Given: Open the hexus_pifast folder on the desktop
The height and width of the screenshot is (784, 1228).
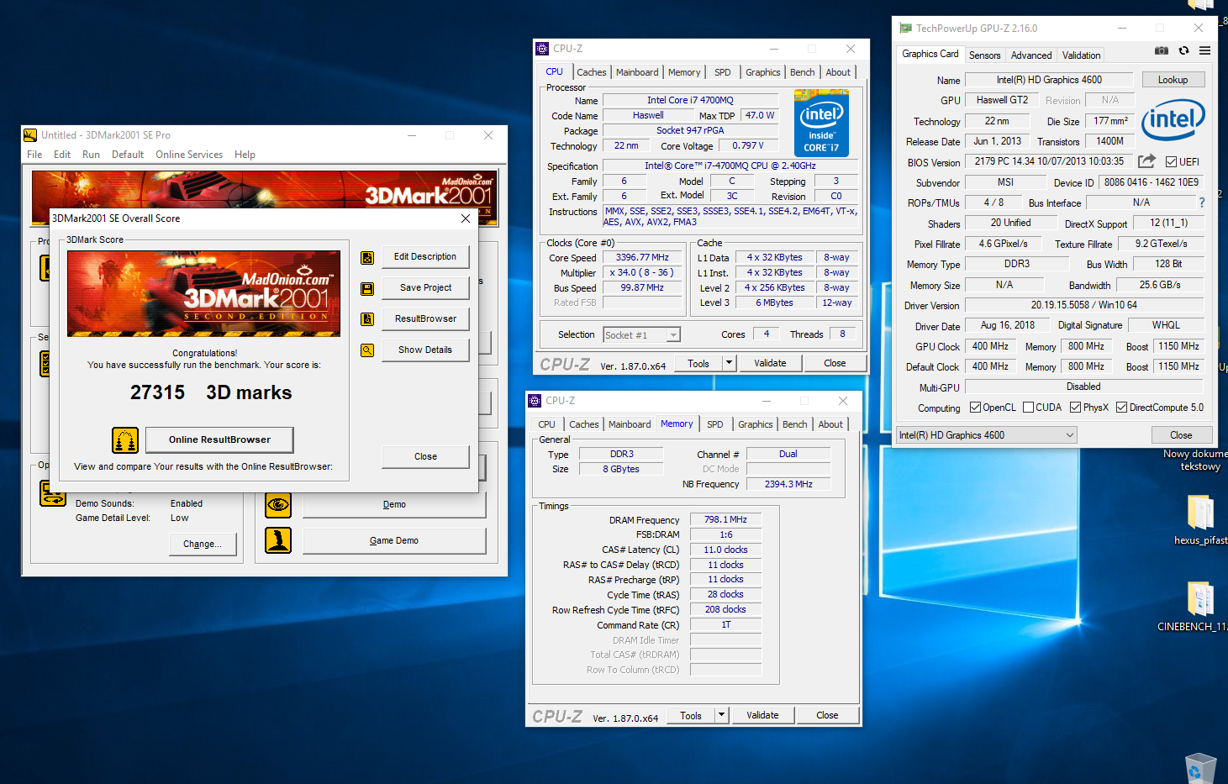Looking at the screenshot, I should [1200, 520].
